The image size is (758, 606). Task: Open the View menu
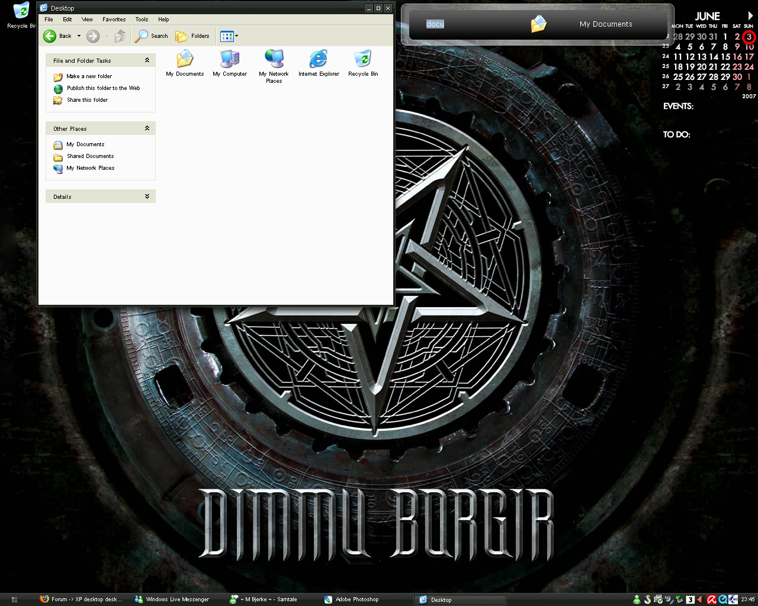(x=87, y=20)
